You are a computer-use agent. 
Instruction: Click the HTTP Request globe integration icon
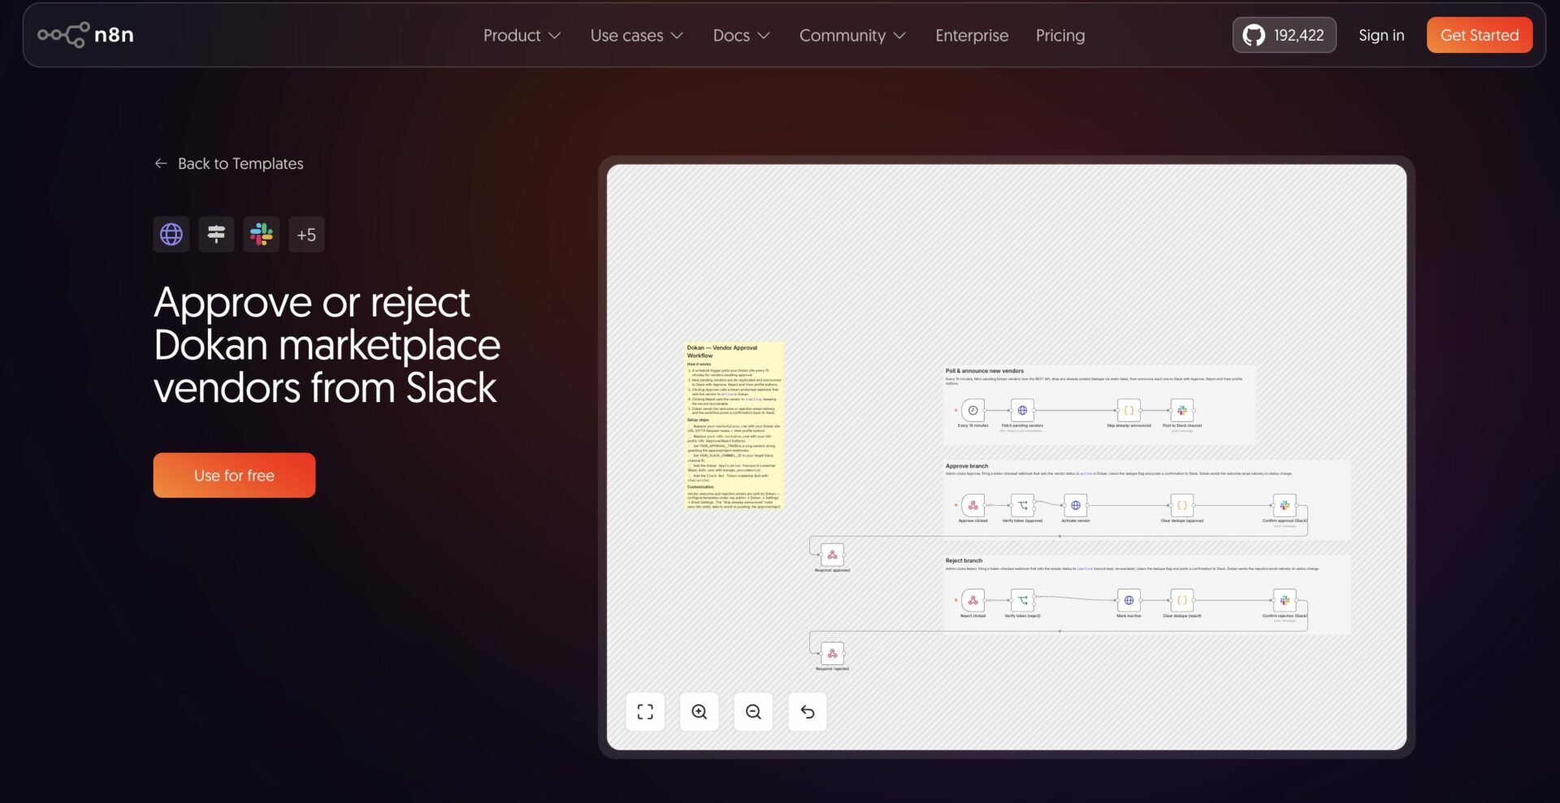click(x=171, y=235)
